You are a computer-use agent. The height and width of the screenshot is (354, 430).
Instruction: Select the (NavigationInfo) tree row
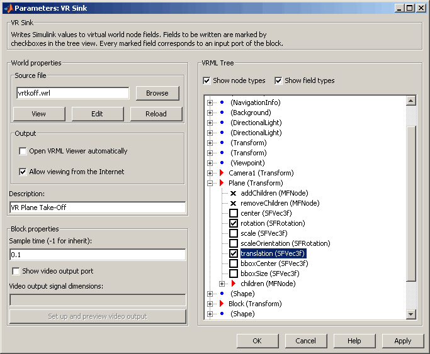click(x=256, y=102)
